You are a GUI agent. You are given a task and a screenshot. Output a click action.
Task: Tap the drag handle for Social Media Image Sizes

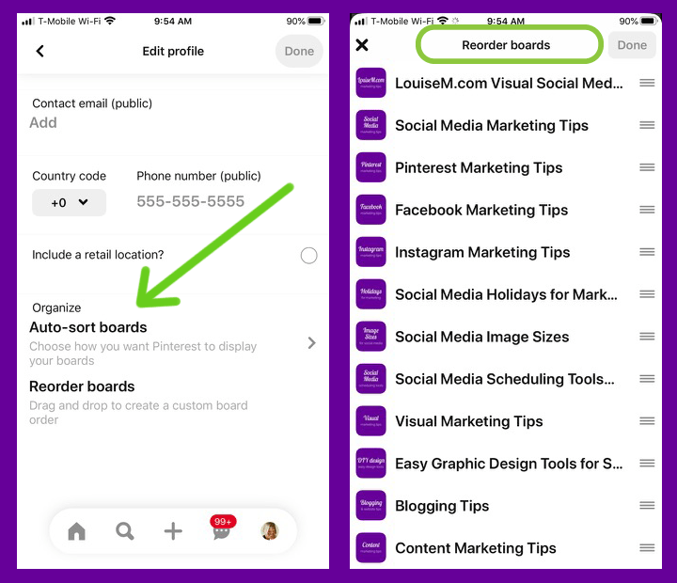click(x=647, y=337)
